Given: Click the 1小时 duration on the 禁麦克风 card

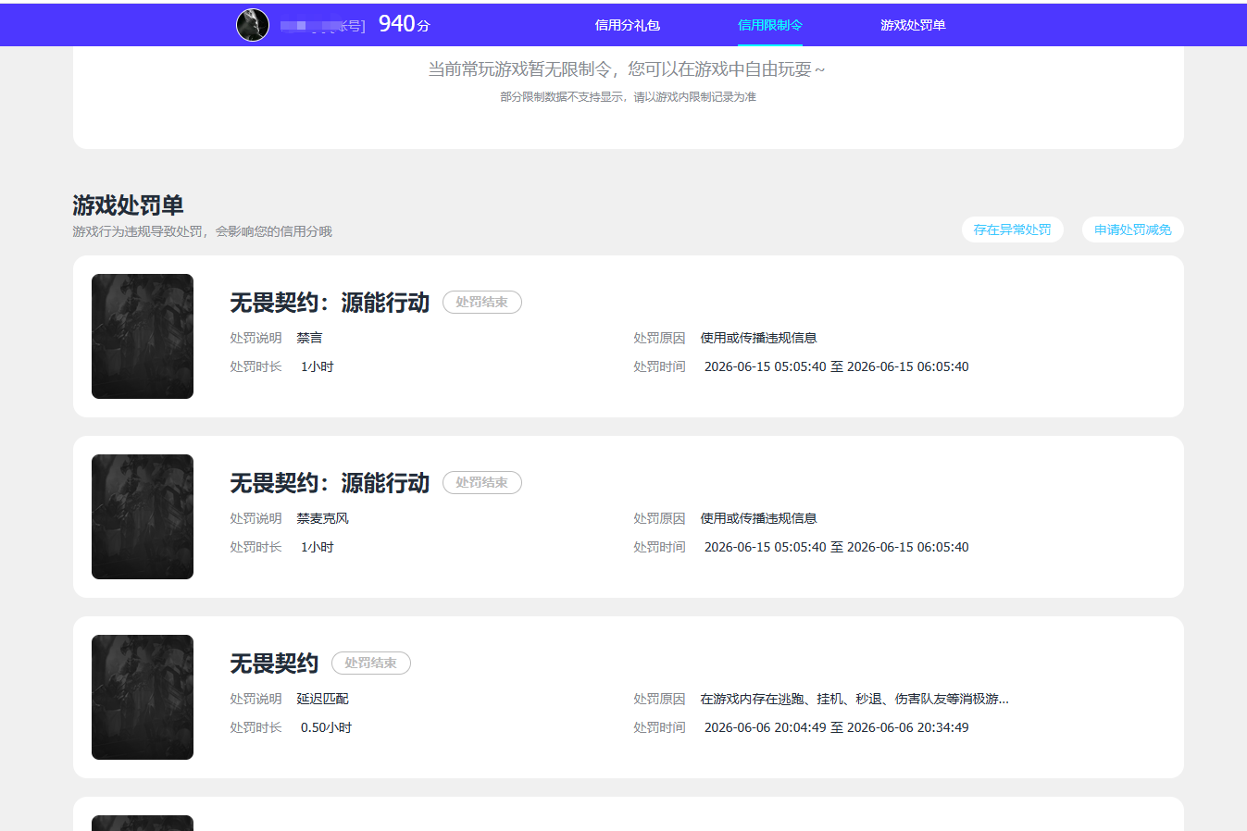Looking at the screenshot, I should click(x=317, y=547).
